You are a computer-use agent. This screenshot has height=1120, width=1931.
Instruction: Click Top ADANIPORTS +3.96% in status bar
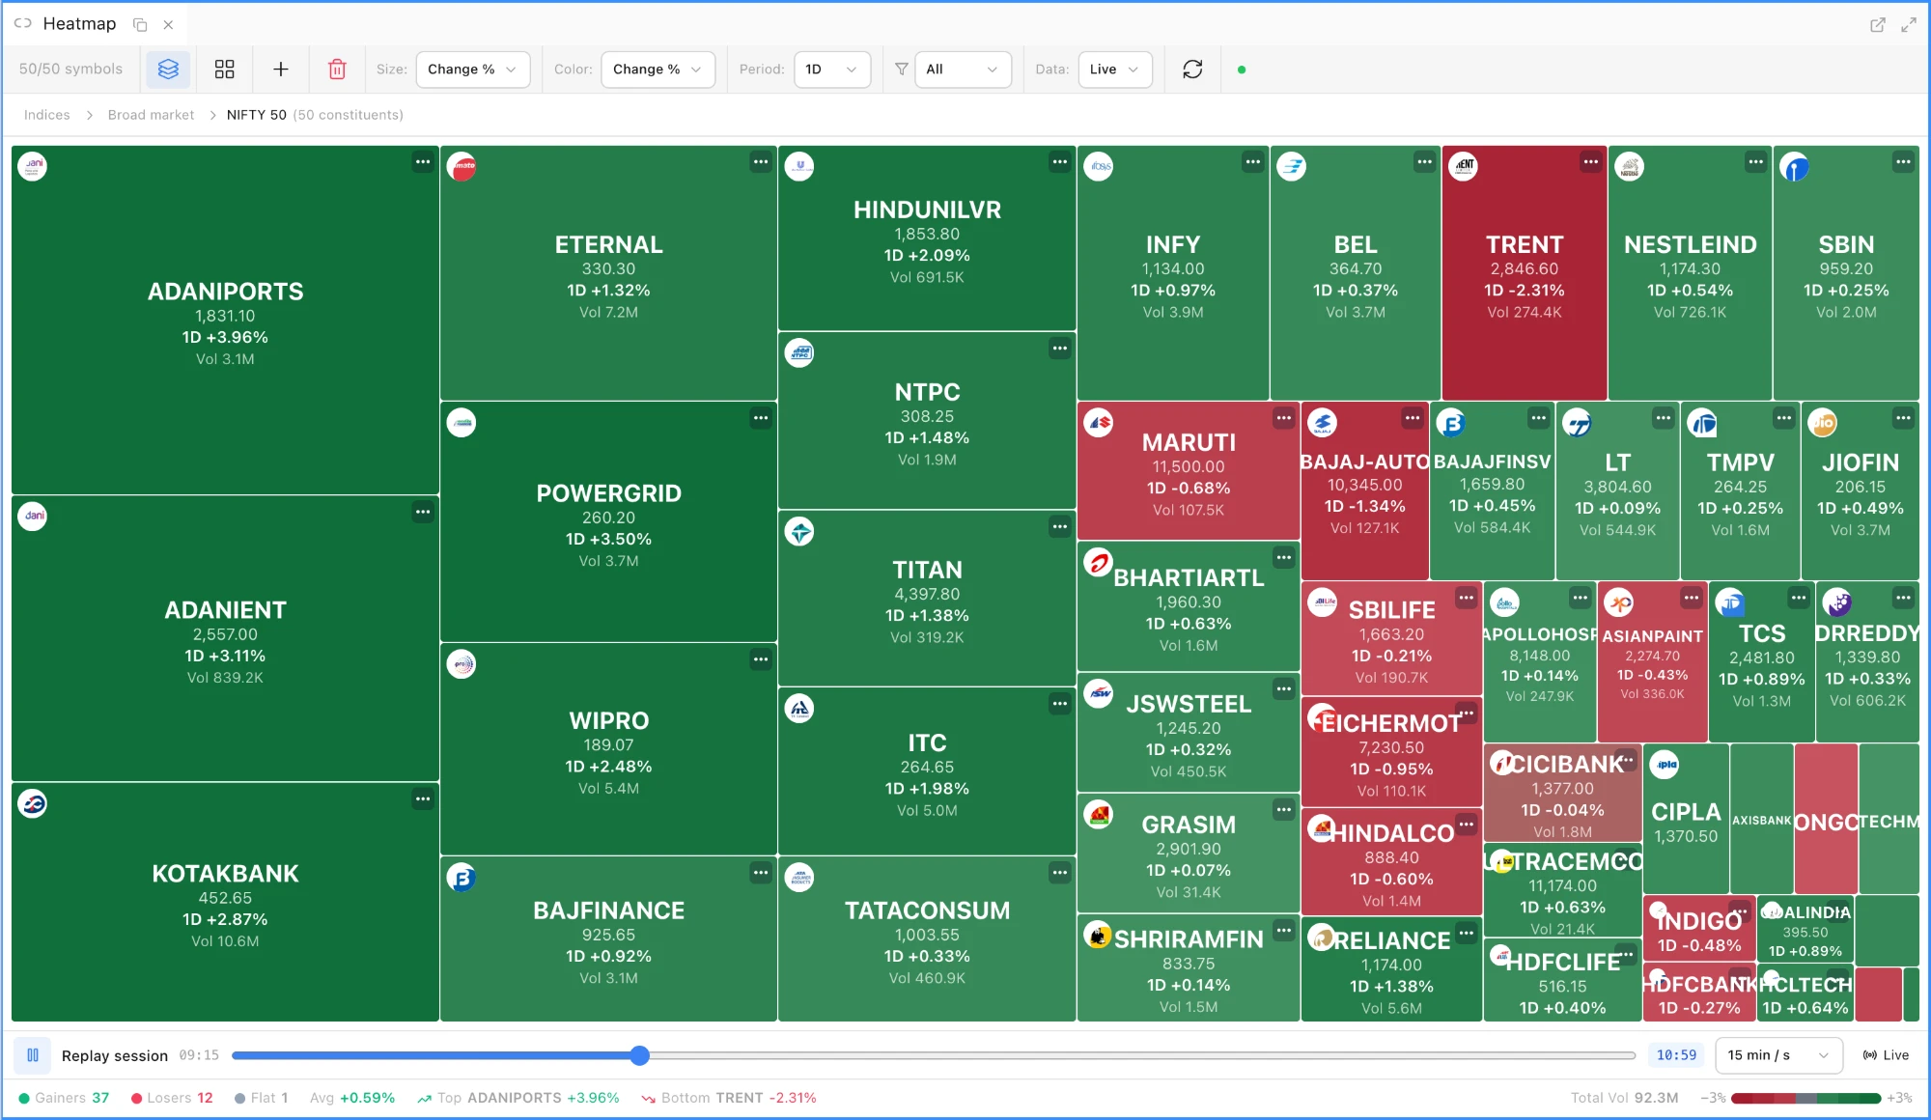coord(518,1098)
